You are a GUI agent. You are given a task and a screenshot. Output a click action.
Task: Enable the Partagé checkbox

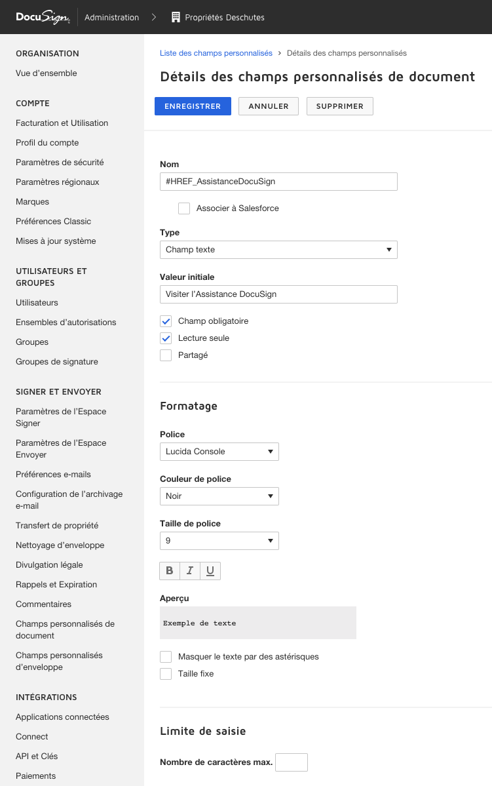(166, 355)
